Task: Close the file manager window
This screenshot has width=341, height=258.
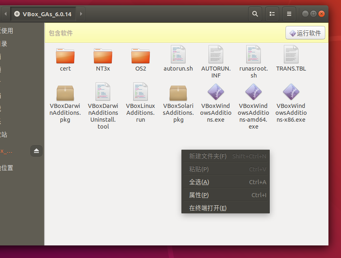Action: click(322, 14)
